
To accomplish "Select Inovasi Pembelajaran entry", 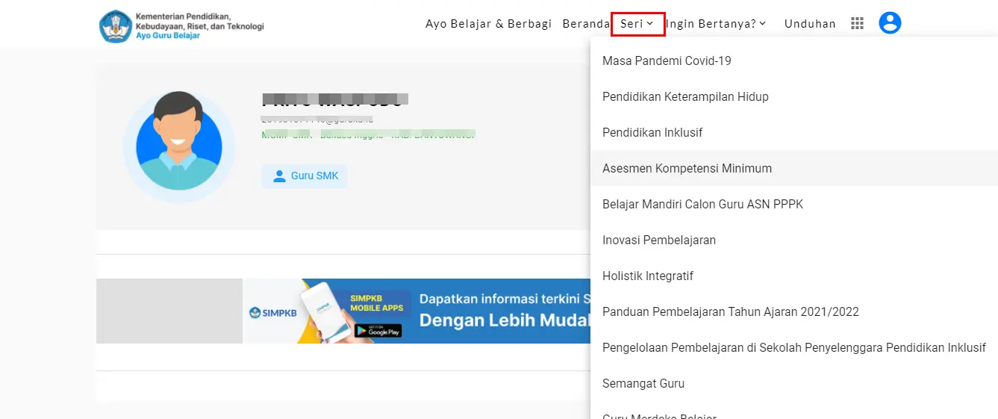I will tap(659, 240).
